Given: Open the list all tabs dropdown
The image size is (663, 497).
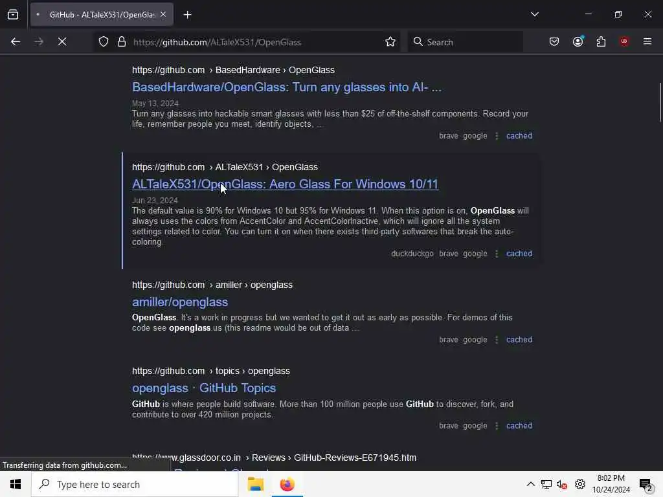Looking at the screenshot, I should click(x=534, y=14).
